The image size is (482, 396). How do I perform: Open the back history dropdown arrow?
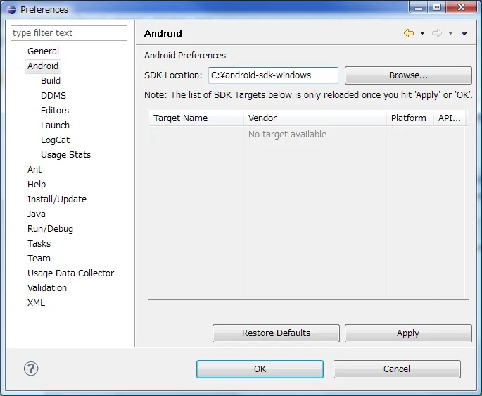(423, 33)
